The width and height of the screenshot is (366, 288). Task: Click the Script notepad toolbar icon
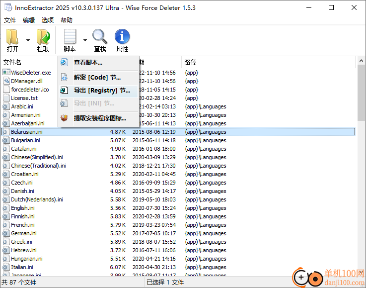click(x=70, y=36)
